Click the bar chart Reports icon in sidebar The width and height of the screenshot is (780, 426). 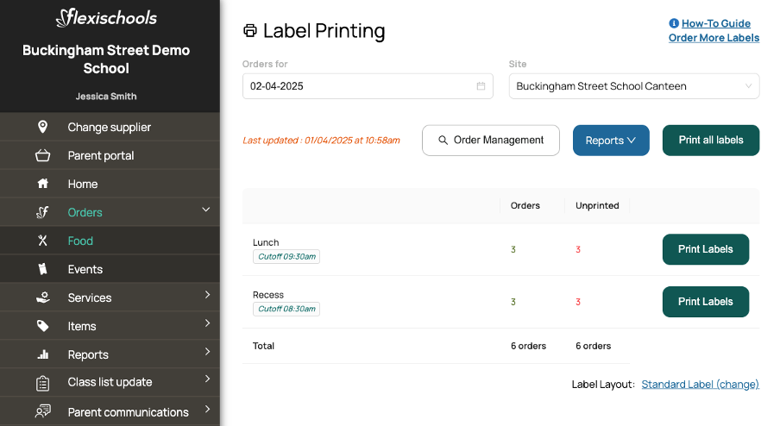pyautogui.click(x=42, y=354)
